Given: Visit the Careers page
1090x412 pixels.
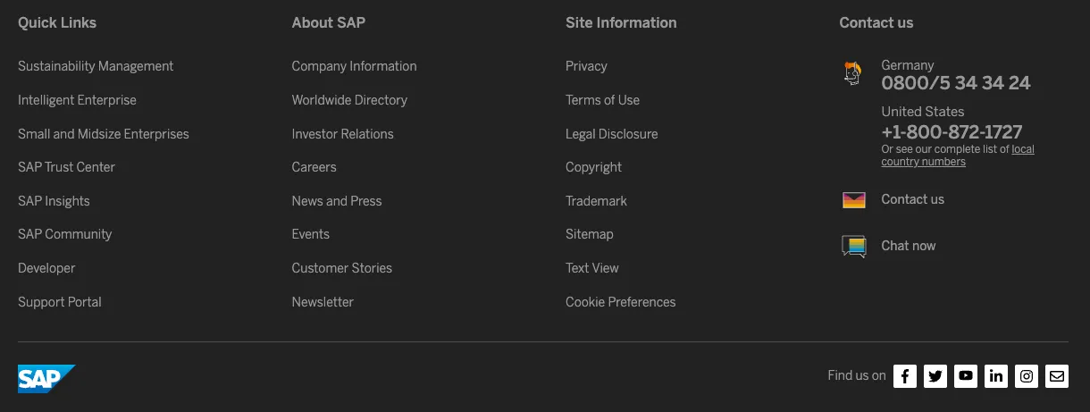Looking at the screenshot, I should pos(314,167).
